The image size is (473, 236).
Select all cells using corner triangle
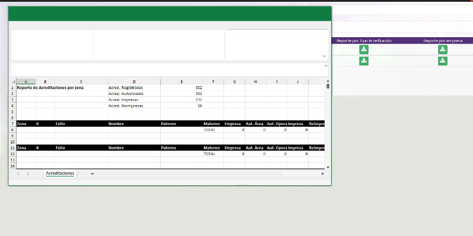point(13,81)
